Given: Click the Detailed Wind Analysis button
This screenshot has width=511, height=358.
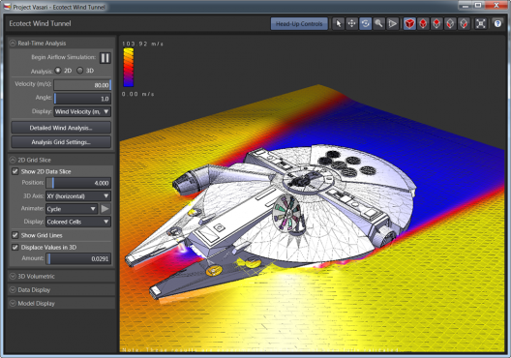Looking at the screenshot, I should [61, 128].
